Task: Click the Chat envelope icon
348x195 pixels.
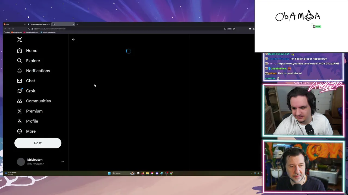Action: coord(20,81)
